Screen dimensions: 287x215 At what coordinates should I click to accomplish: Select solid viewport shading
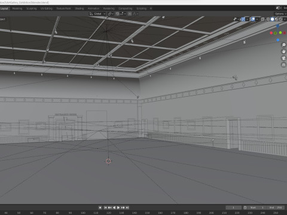point(272,19)
